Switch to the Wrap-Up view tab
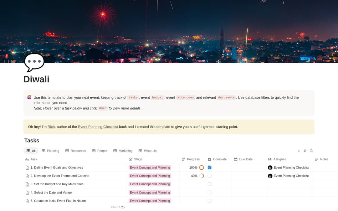The height and width of the screenshot is (211, 338). (x=148, y=151)
